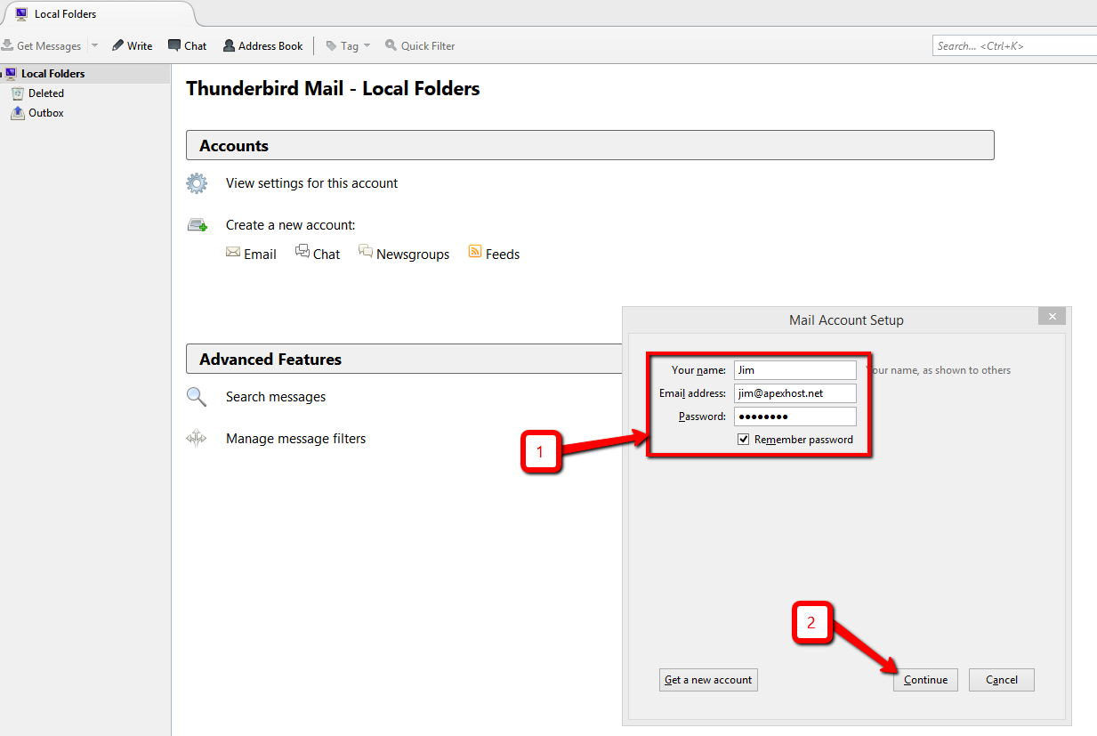Click the Get Messages toolbar button
Screen dimensions: 1097x736
42,45
